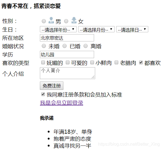Uncheck the 都喜欢 checkbox
Screen dimensions: 162x149
141,62
